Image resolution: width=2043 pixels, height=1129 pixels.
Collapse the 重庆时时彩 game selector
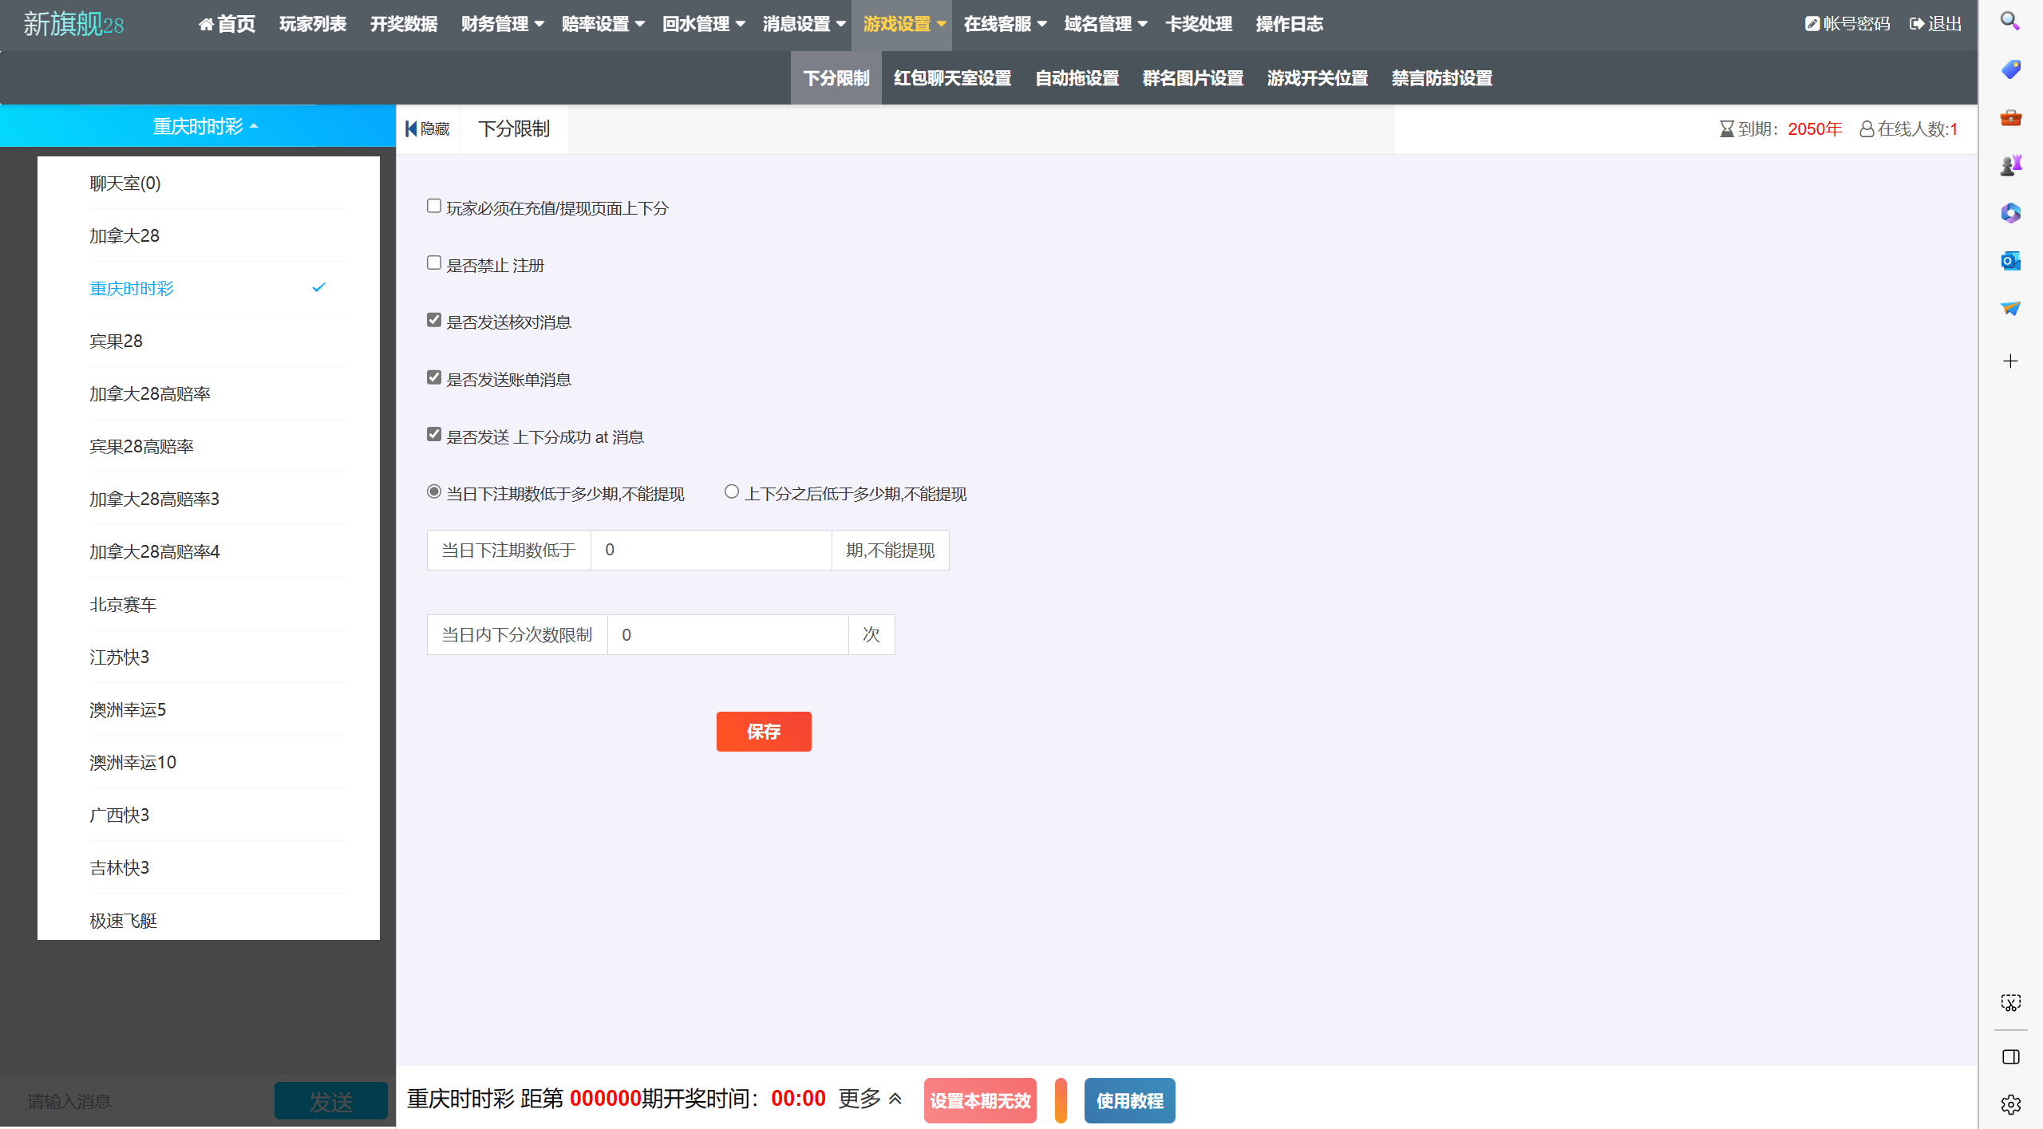coord(205,126)
